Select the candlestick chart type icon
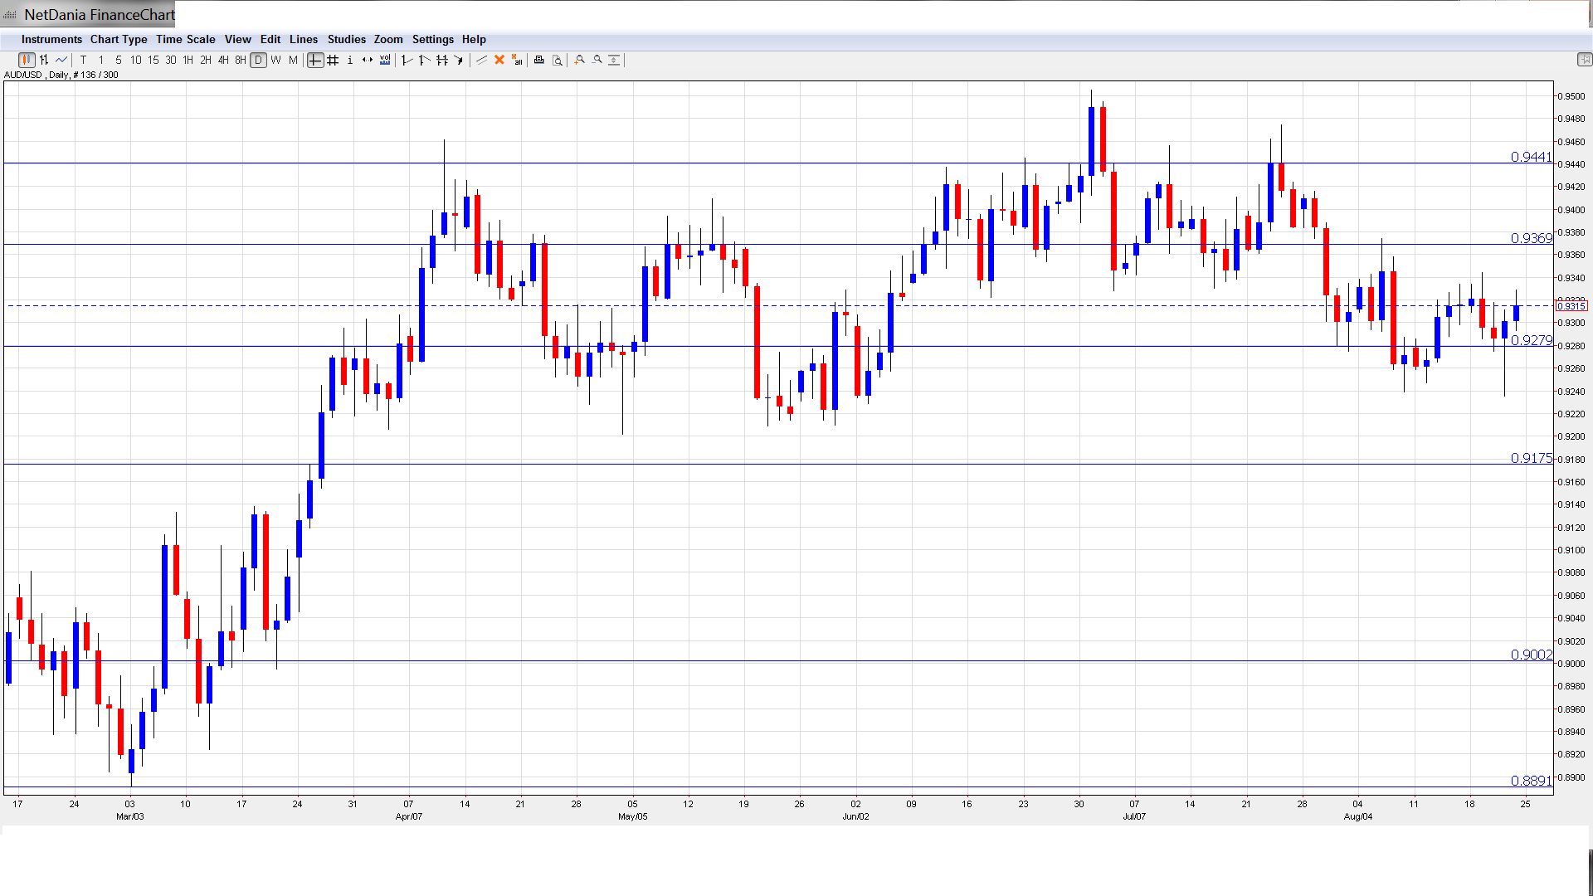 [27, 60]
